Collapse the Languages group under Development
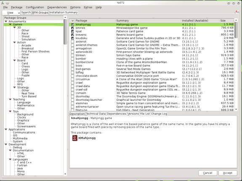The height and width of the screenshot is (181, 242). click(x=10, y=159)
